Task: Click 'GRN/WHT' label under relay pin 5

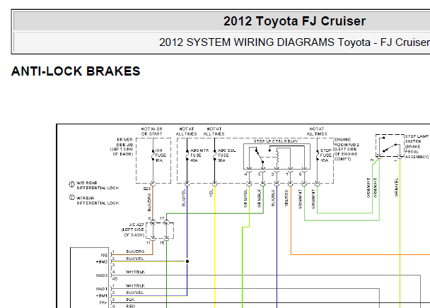Action: (301, 199)
